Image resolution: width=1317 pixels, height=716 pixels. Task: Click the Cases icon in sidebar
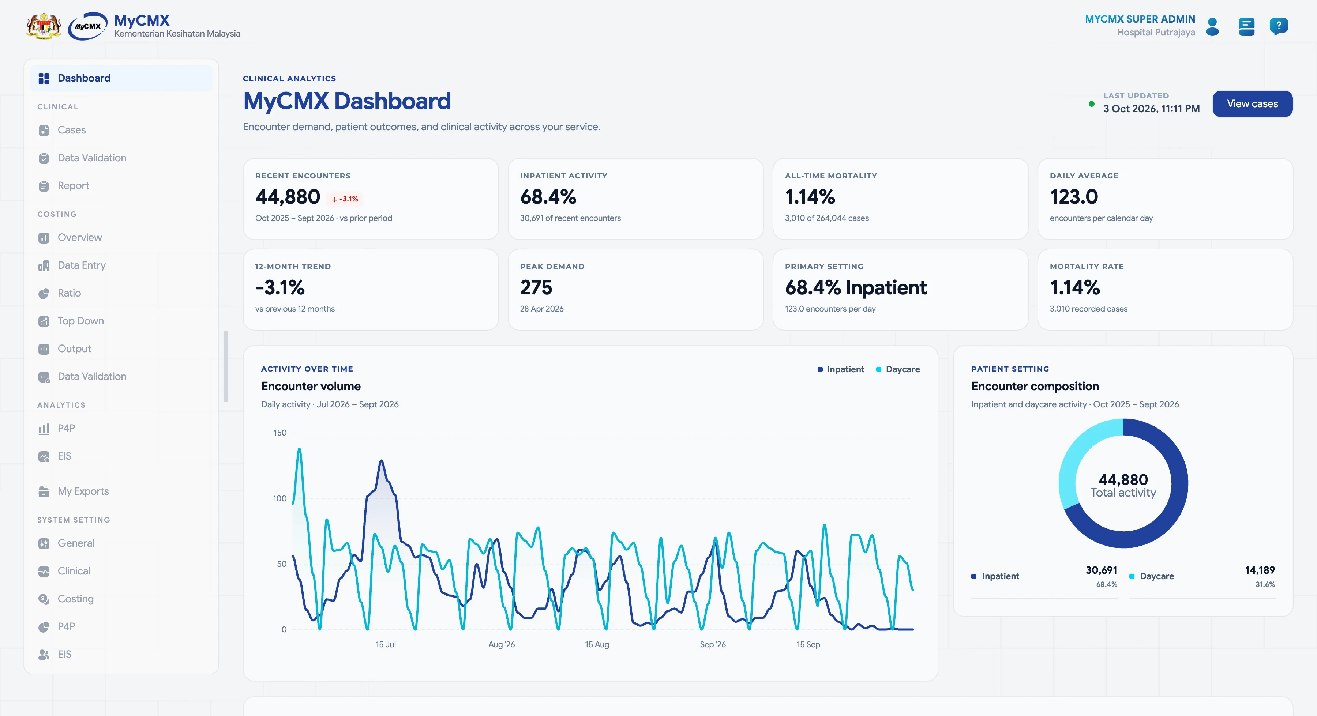44,130
